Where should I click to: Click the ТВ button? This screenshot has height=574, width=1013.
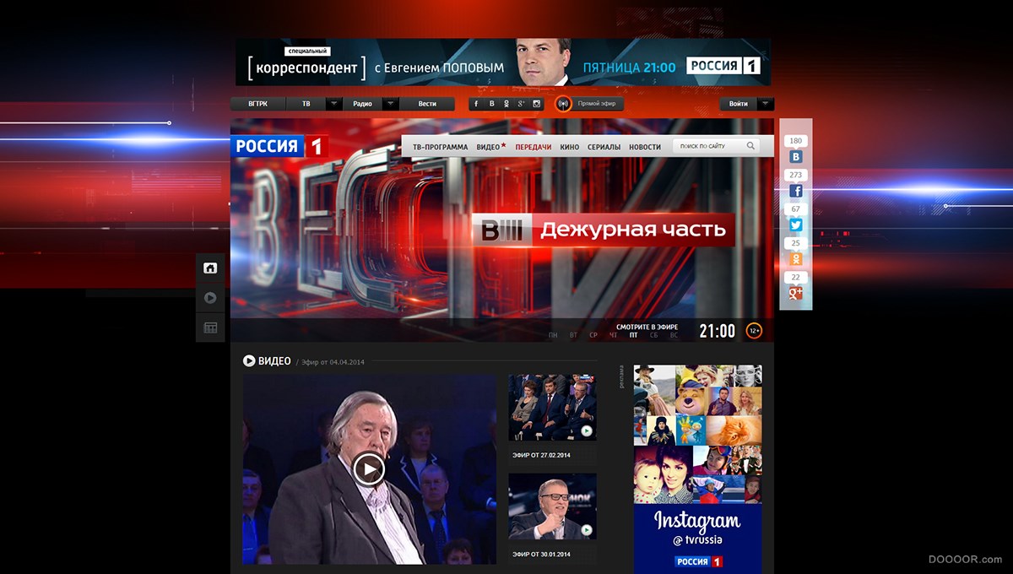pyautogui.click(x=306, y=104)
